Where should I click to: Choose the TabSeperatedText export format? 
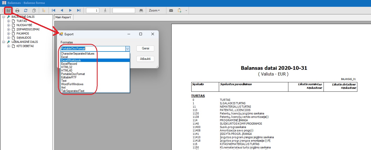pyautogui.click(x=95, y=91)
